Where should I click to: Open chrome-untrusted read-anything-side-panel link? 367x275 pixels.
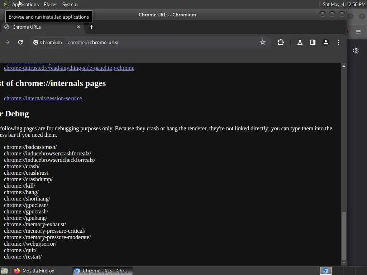tap(69, 68)
